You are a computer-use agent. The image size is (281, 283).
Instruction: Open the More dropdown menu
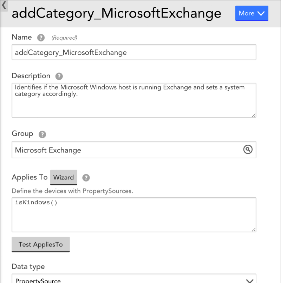pyautogui.click(x=251, y=13)
